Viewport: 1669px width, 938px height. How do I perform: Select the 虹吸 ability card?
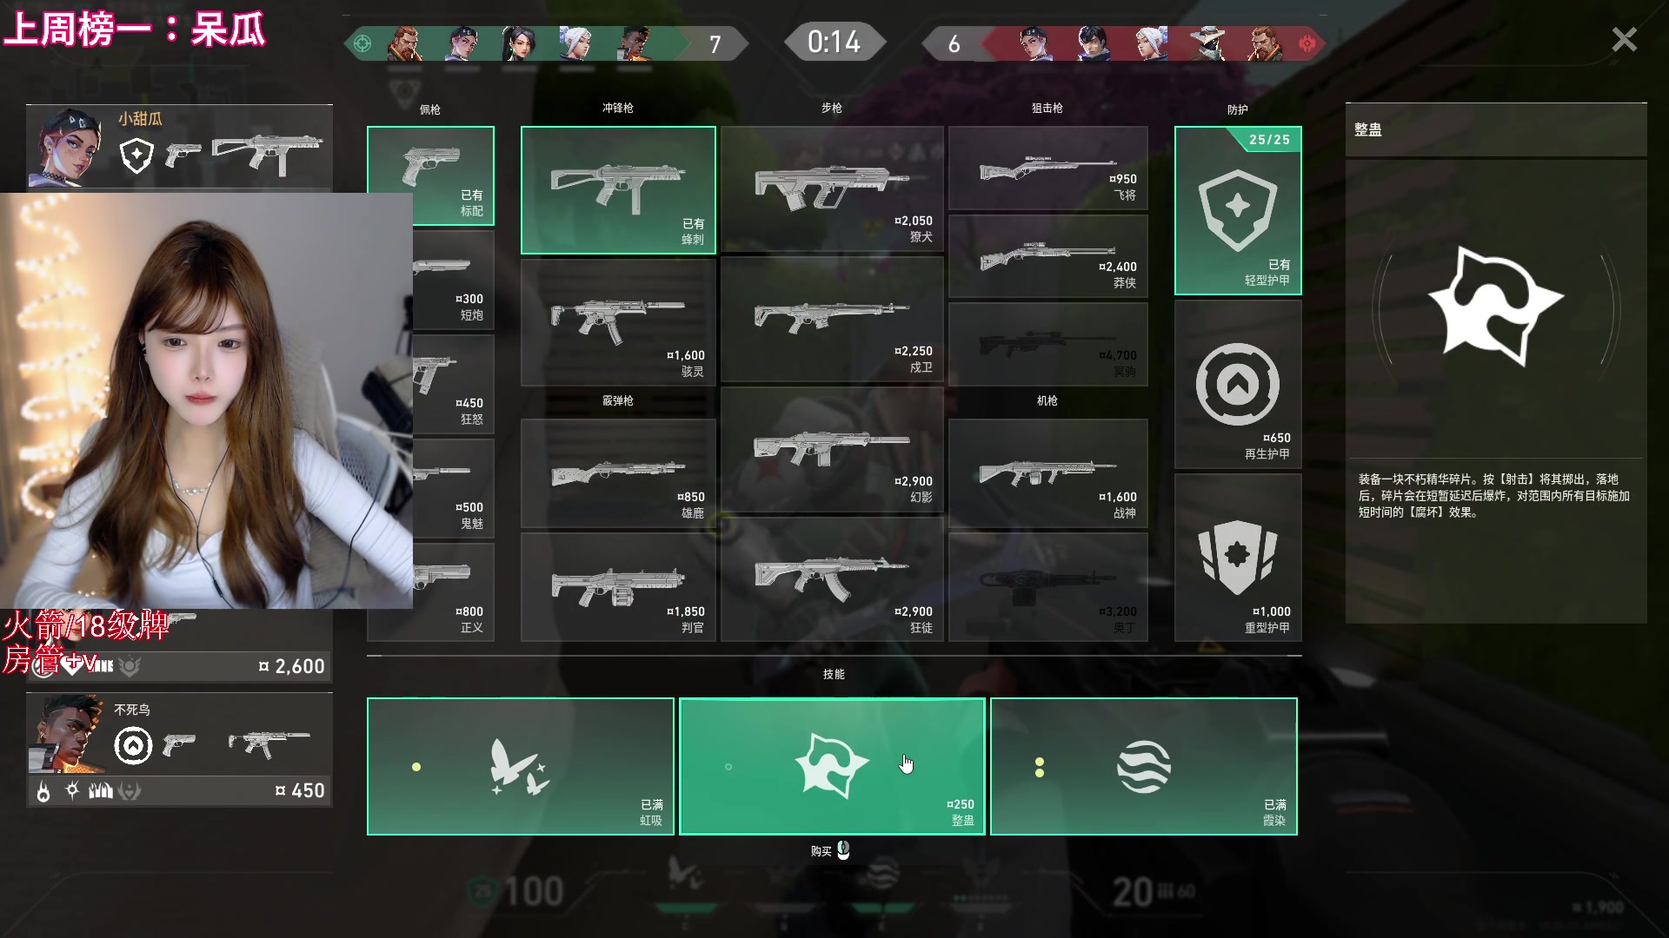tap(520, 766)
